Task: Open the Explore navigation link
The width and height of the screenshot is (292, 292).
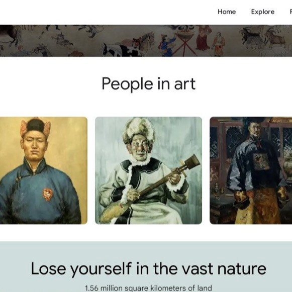Action: (x=262, y=12)
